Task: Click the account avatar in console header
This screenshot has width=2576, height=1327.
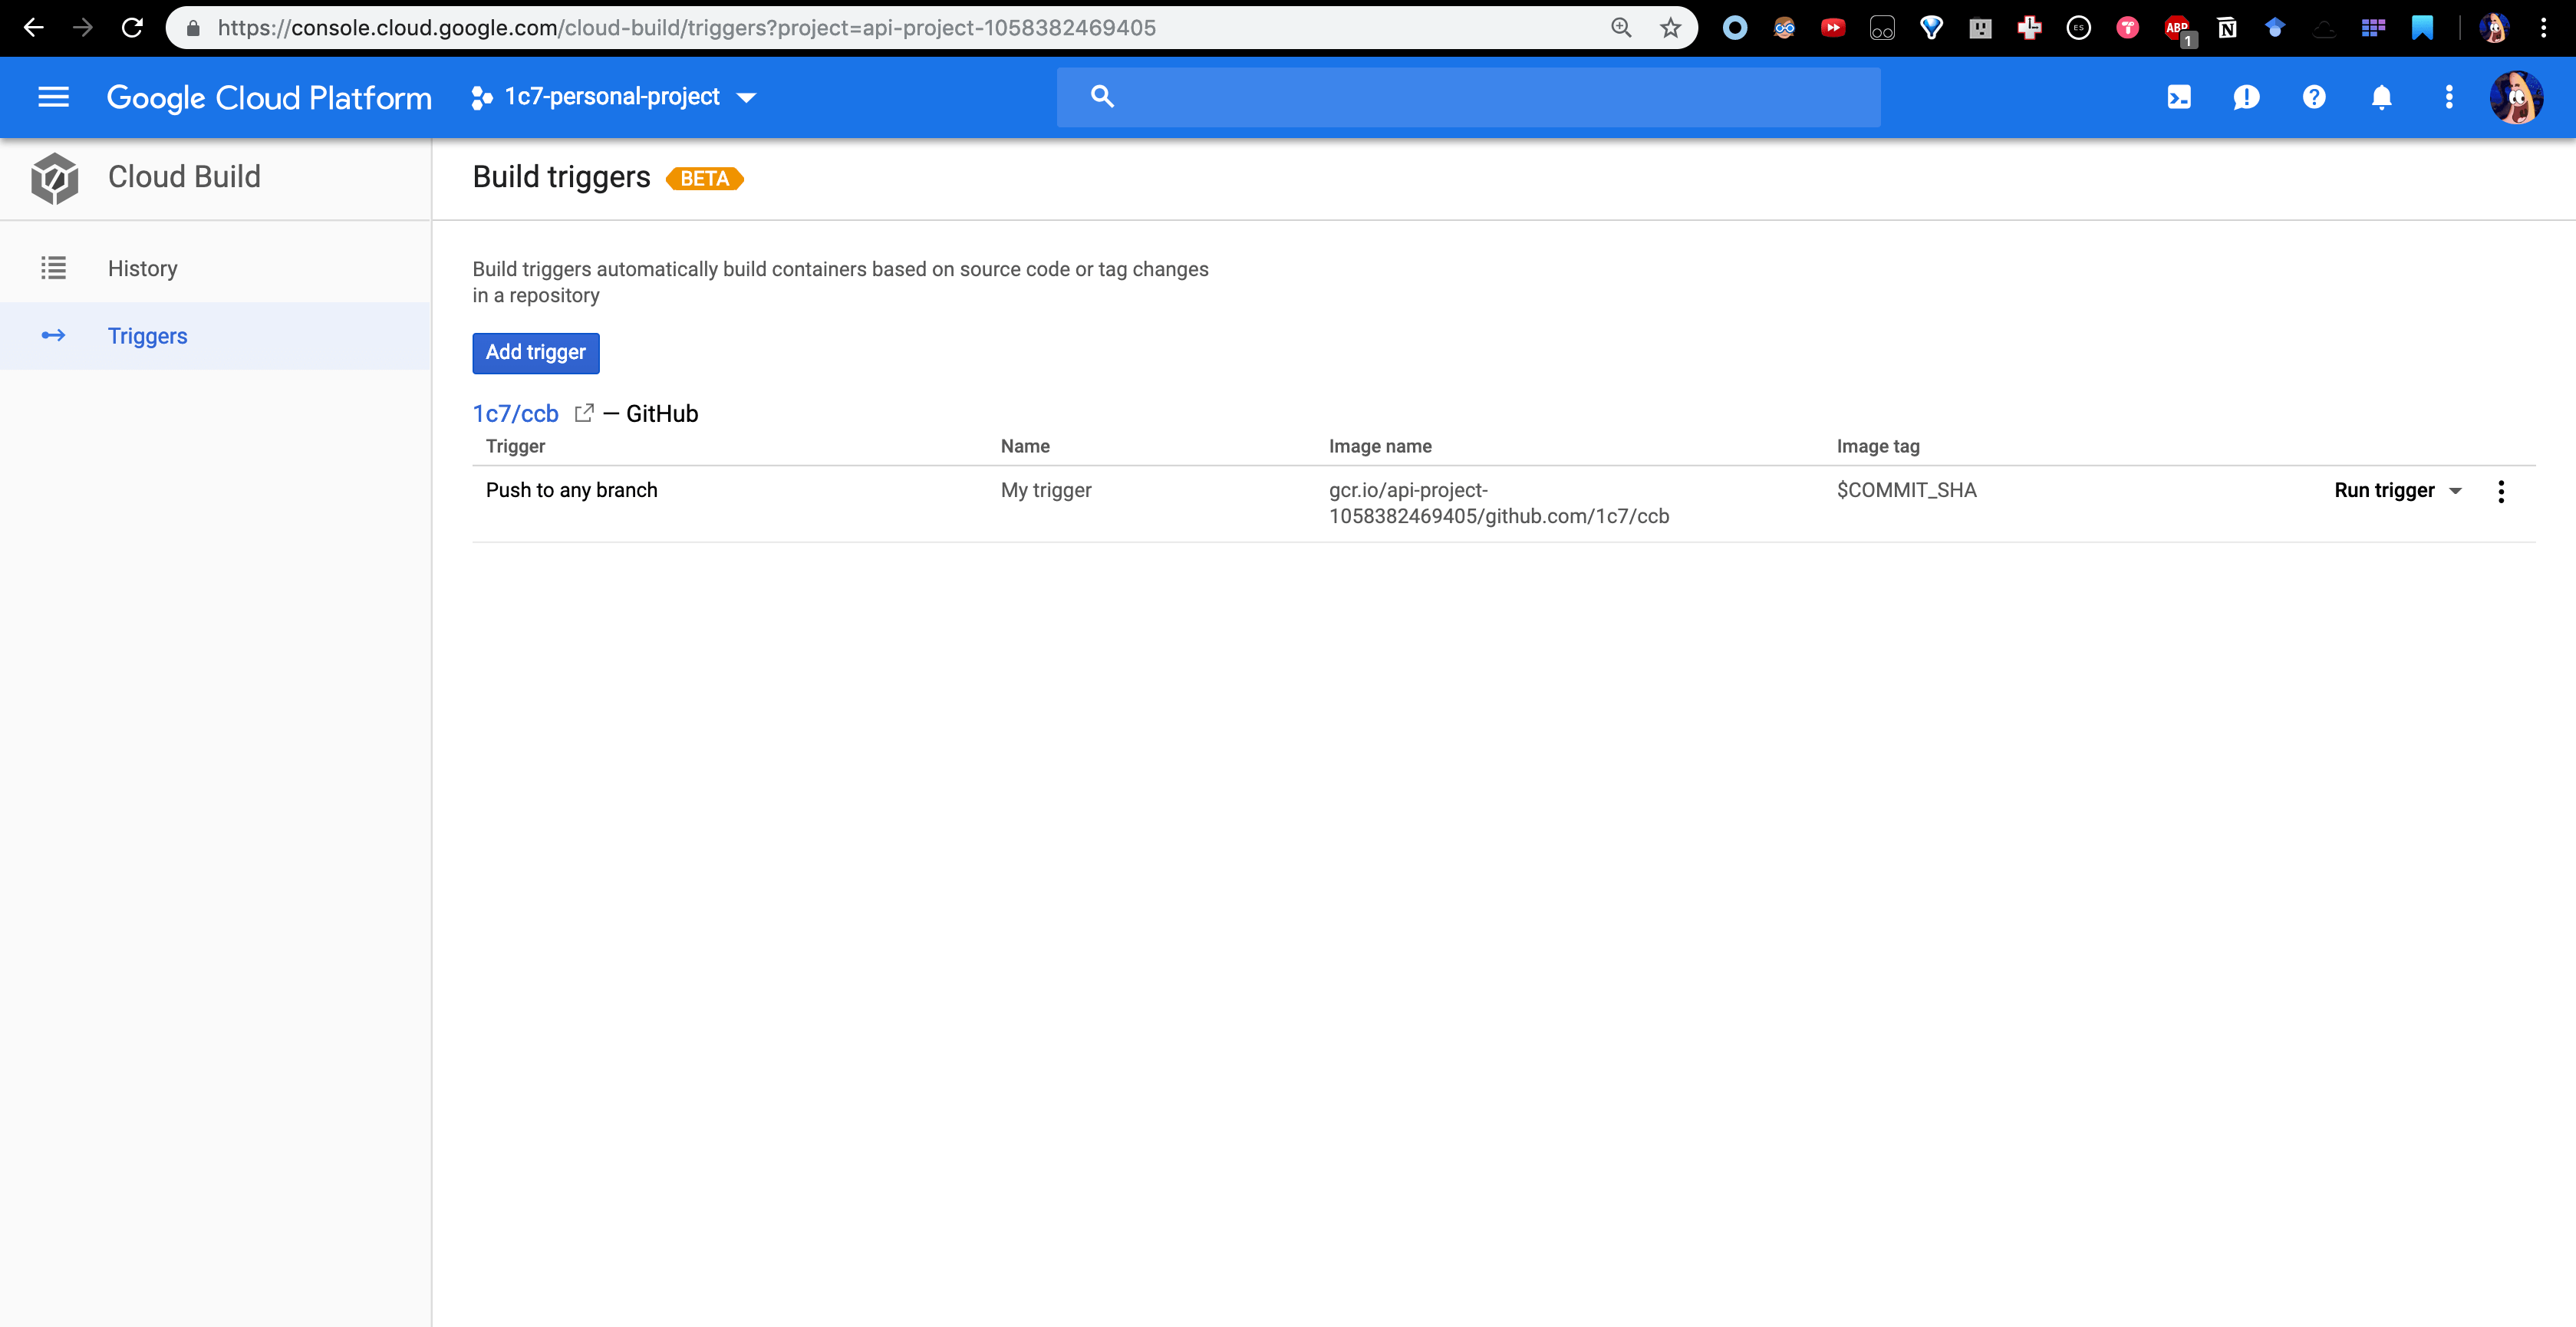Action: [2516, 97]
